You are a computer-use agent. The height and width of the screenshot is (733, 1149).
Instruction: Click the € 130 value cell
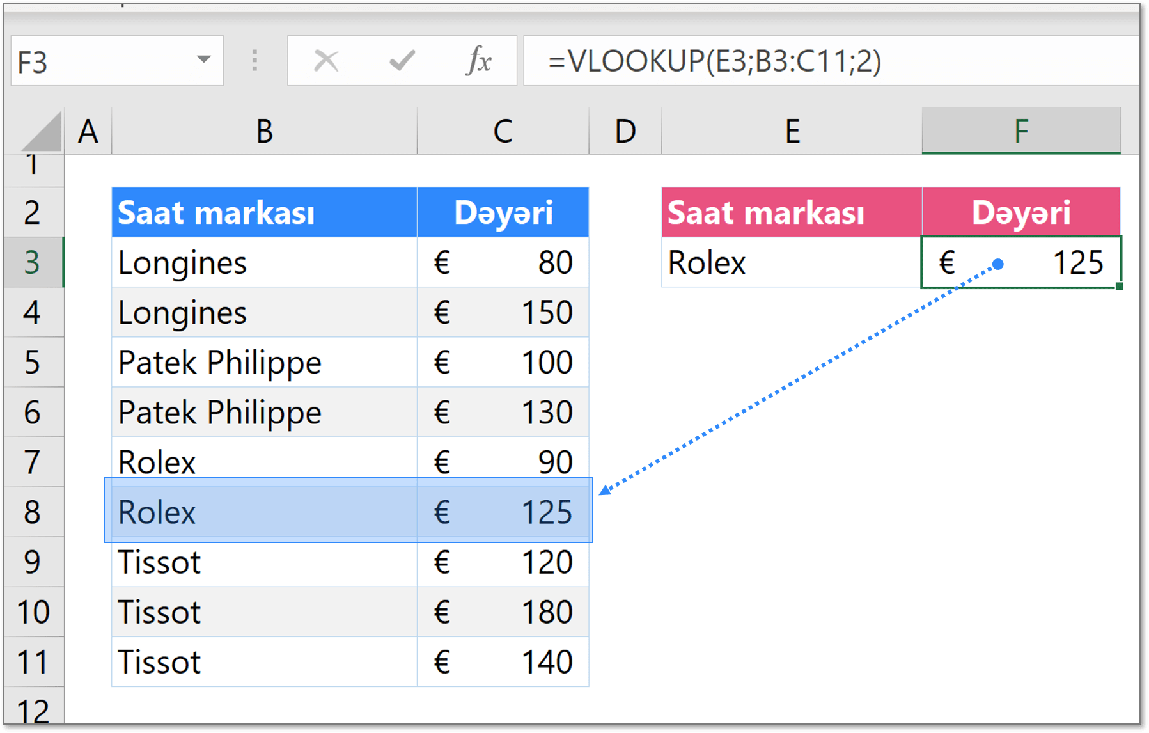pyautogui.click(x=503, y=412)
